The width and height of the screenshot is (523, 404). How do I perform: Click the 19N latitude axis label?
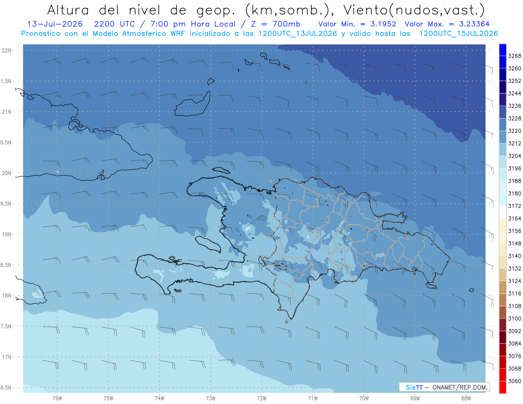[7, 234]
